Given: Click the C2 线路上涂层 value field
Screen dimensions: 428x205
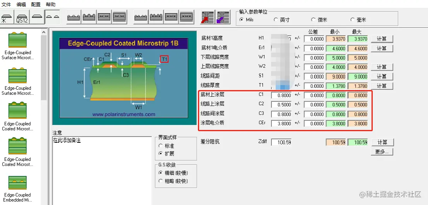Looking at the screenshot, I should pyautogui.click(x=281, y=104).
